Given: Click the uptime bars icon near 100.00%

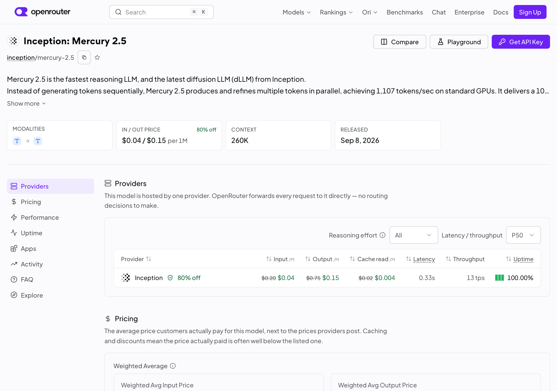Looking at the screenshot, I should click(x=499, y=278).
